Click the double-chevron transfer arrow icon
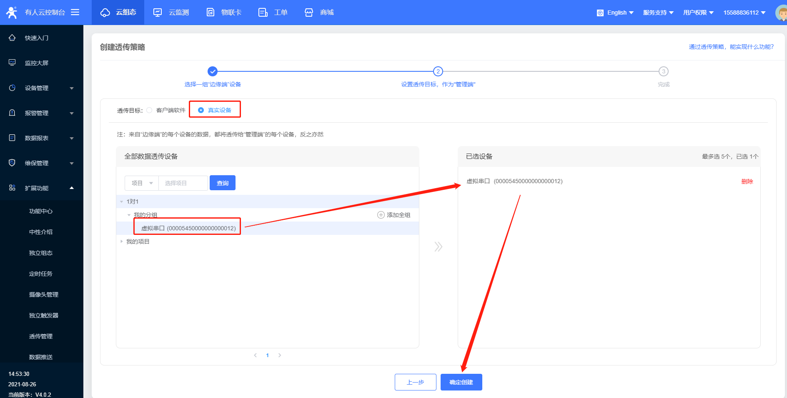Viewport: 787px width, 398px height. click(x=438, y=247)
